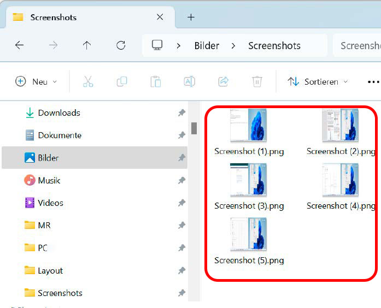Viewport: 381px width, 308px height.
Task: Refresh the current folder view
Action: (x=121, y=45)
